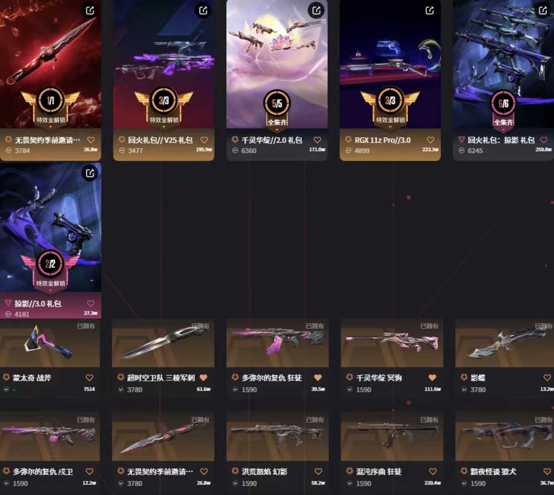The width and height of the screenshot is (554, 495).
Task: Select the 影蝶 knife thumbnail
Action: pos(505,343)
